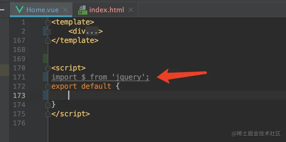Click fold marker beside </script> line 175

[48, 114]
